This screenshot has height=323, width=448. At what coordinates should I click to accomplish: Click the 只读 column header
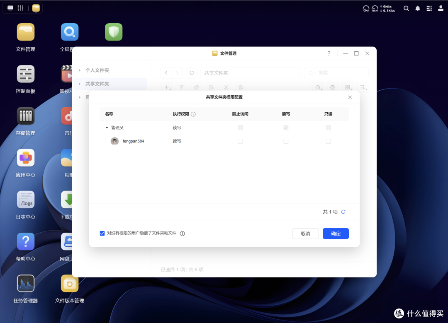[x=328, y=114]
